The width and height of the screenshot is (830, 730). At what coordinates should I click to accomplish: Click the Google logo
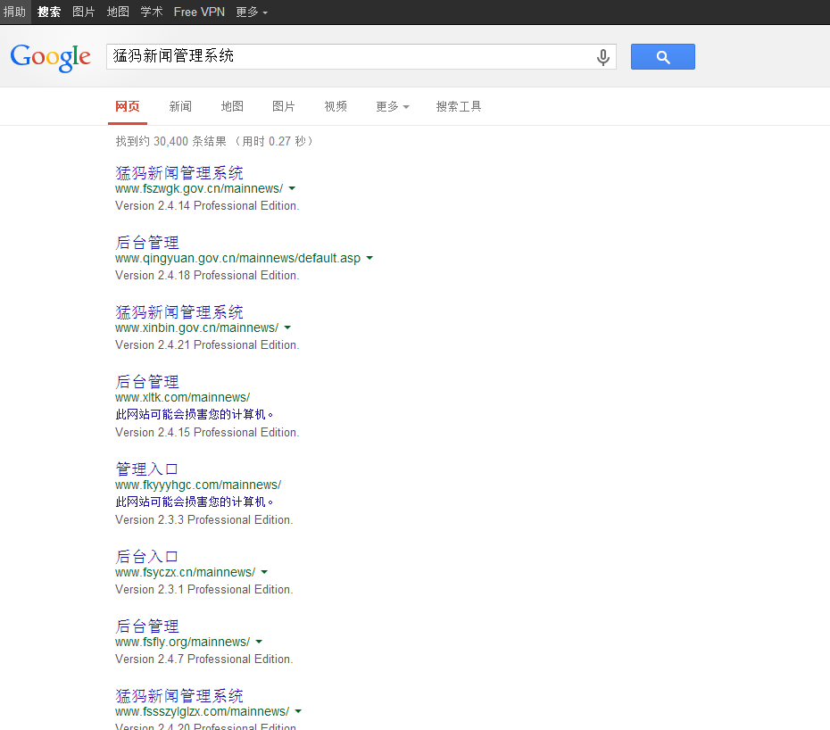(50, 57)
